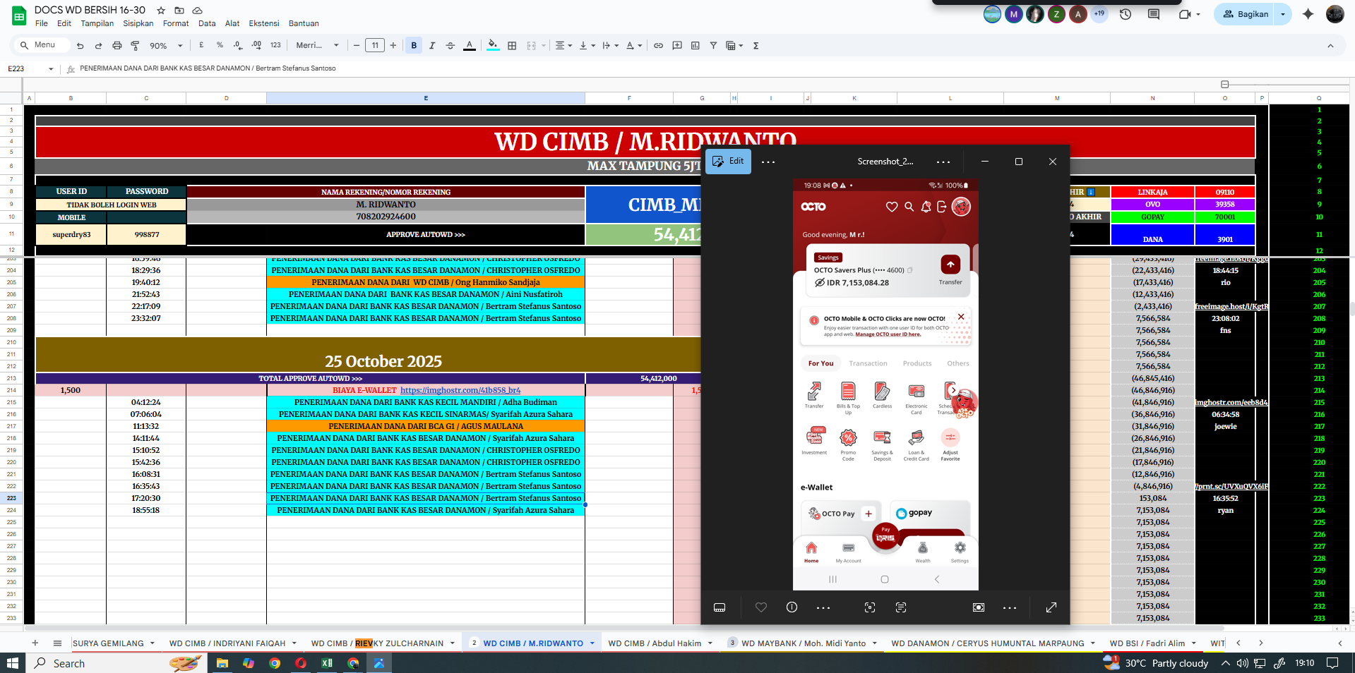The width and height of the screenshot is (1355, 673).
Task: Search menus in the Menu box
Action: point(41,45)
